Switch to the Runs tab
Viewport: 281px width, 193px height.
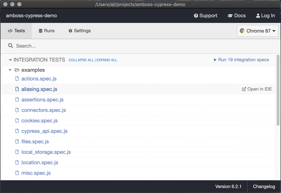pyautogui.click(x=47, y=31)
